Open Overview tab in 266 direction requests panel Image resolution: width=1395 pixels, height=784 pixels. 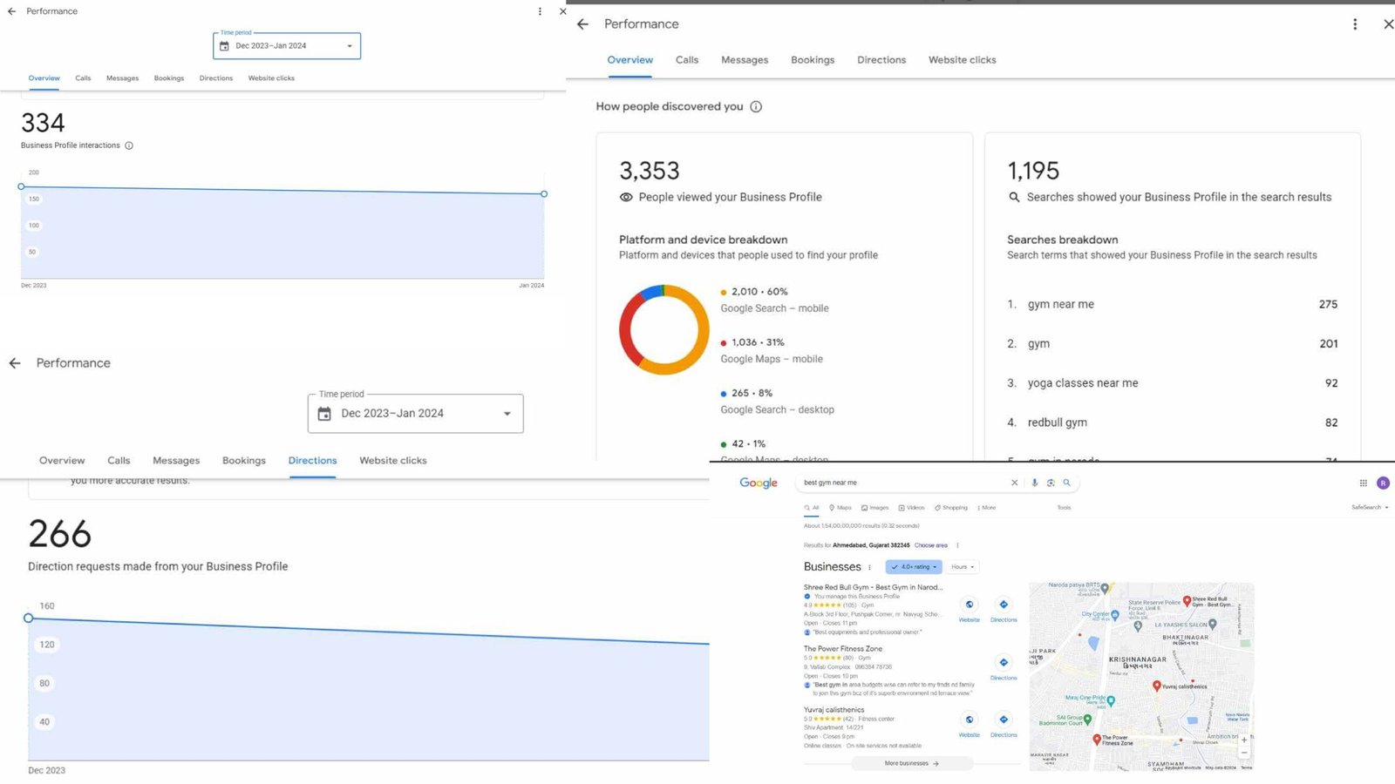coord(62,461)
